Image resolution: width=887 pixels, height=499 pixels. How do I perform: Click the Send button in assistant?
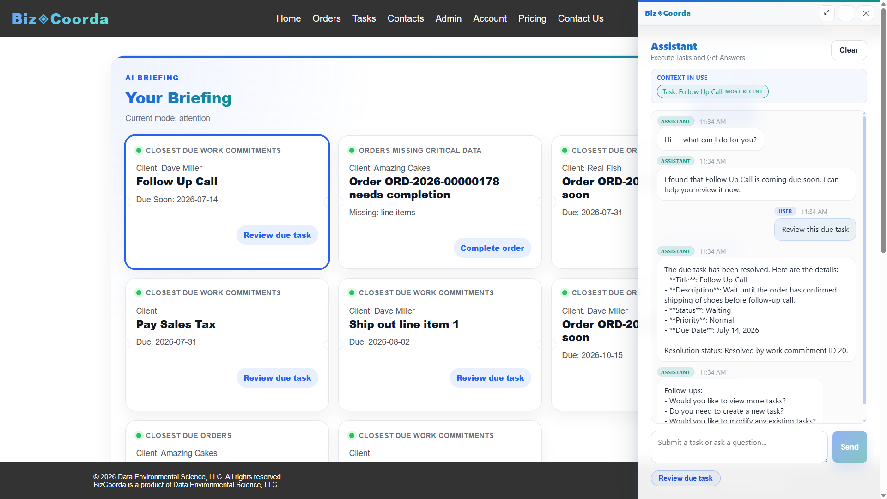(850, 447)
